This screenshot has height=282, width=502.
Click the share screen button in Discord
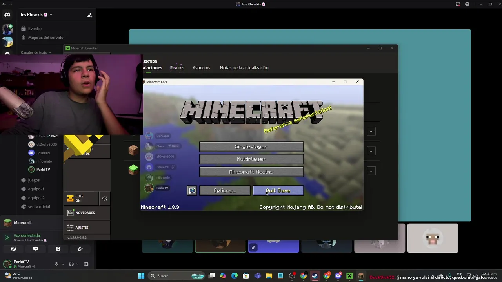click(36, 249)
